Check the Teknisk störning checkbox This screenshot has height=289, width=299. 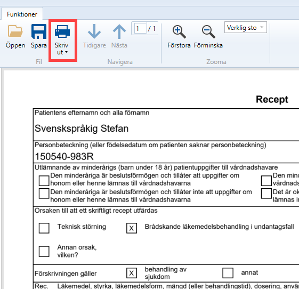[44, 228]
